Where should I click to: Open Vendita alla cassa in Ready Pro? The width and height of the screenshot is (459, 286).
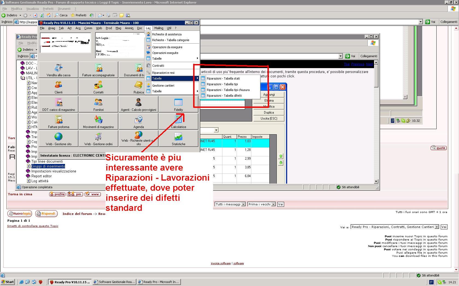(x=58, y=70)
